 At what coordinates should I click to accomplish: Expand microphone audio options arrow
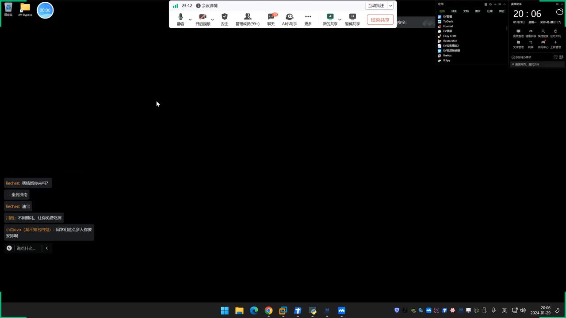[190, 19]
